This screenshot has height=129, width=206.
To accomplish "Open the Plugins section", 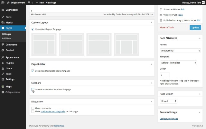I will tap(10, 63).
